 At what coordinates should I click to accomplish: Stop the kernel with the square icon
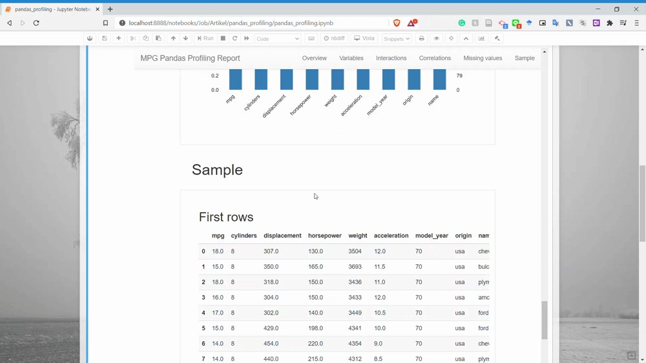click(223, 39)
